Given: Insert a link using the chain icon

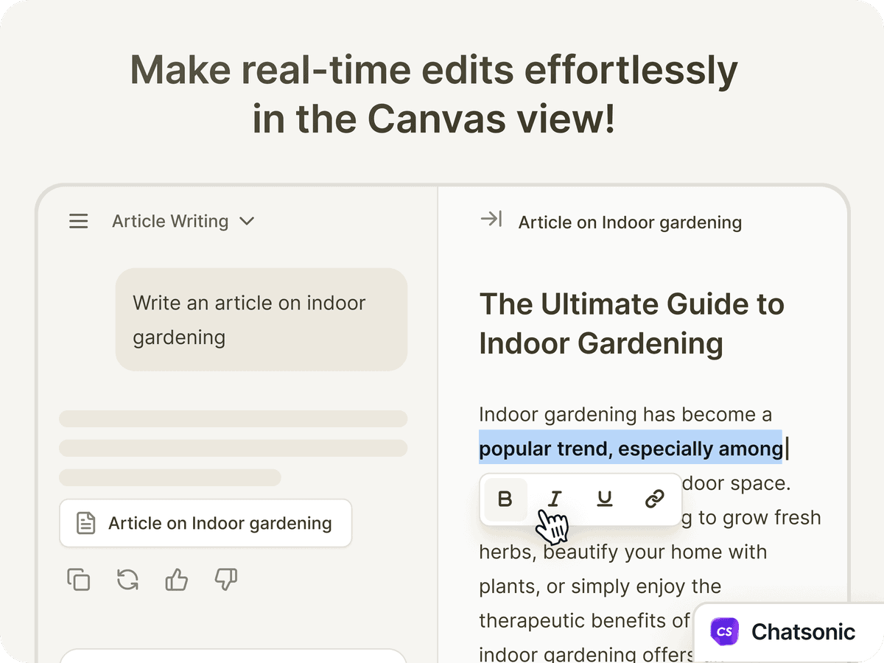Looking at the screenshot, I should pos(654,499).
